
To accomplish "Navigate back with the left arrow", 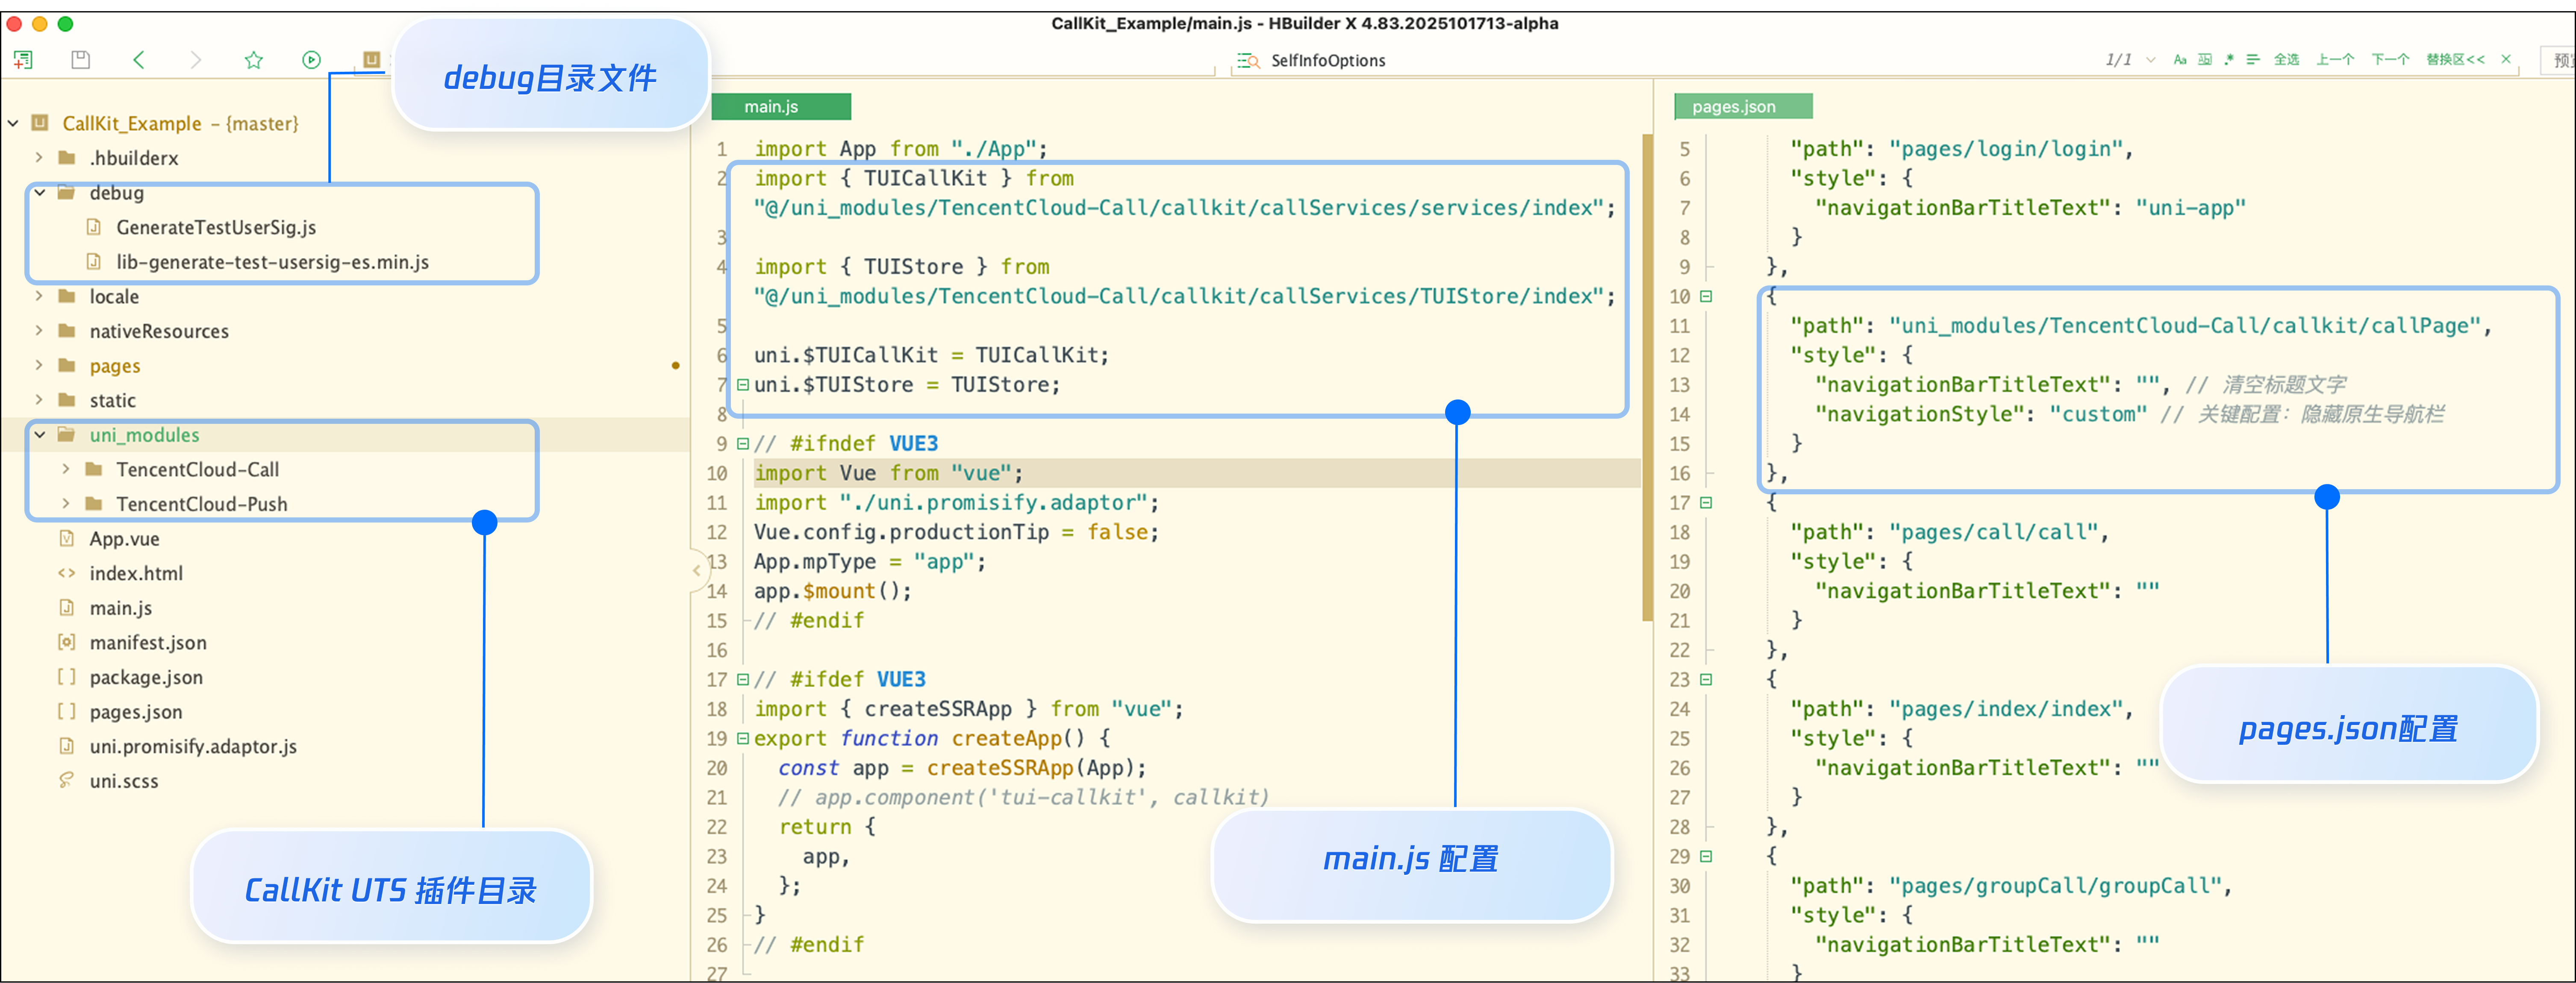I will (x=139, y=60).
